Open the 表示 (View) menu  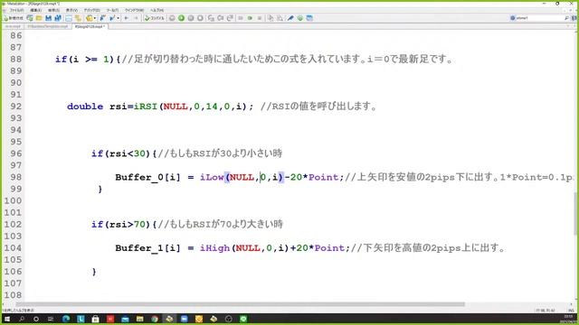(71, 10)
